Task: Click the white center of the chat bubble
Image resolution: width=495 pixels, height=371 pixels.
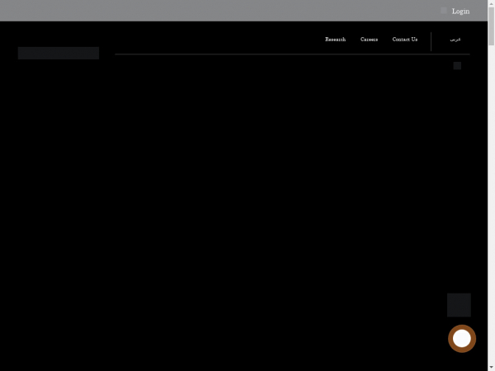Action: [462, 338]
